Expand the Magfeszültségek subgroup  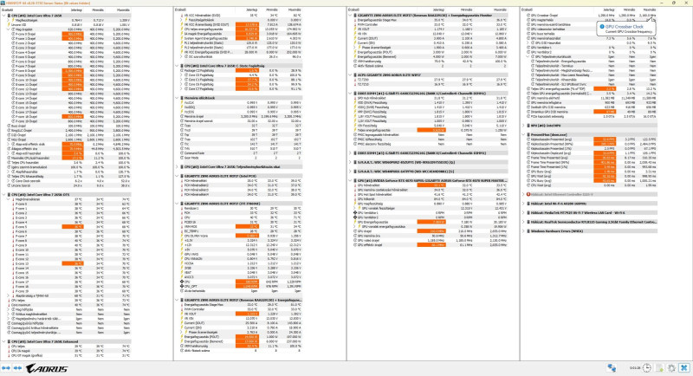coord(9,20)
